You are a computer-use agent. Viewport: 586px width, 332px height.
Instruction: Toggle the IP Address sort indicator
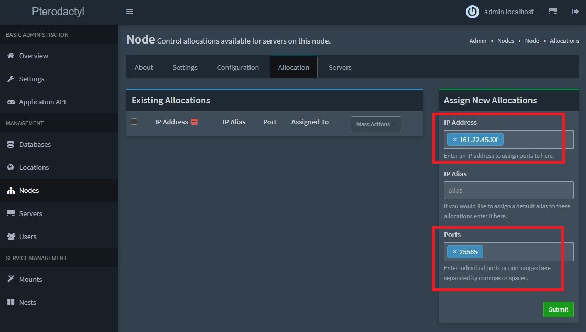[195, 121]
